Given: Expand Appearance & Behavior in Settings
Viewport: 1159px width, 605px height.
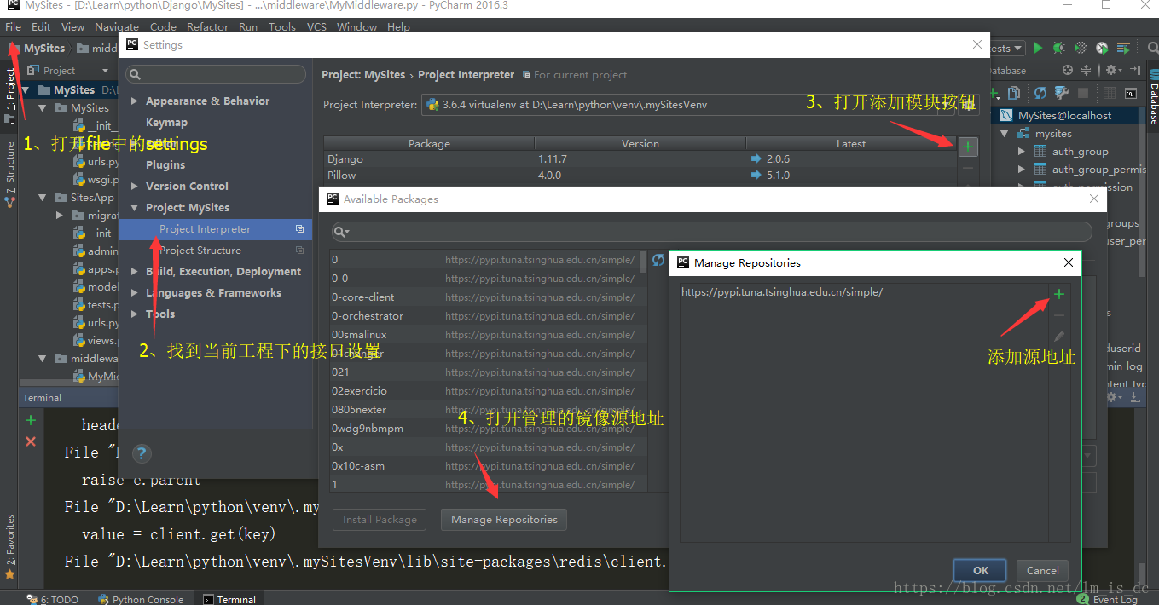Looking at the screenshot, I should coord(135,101).
